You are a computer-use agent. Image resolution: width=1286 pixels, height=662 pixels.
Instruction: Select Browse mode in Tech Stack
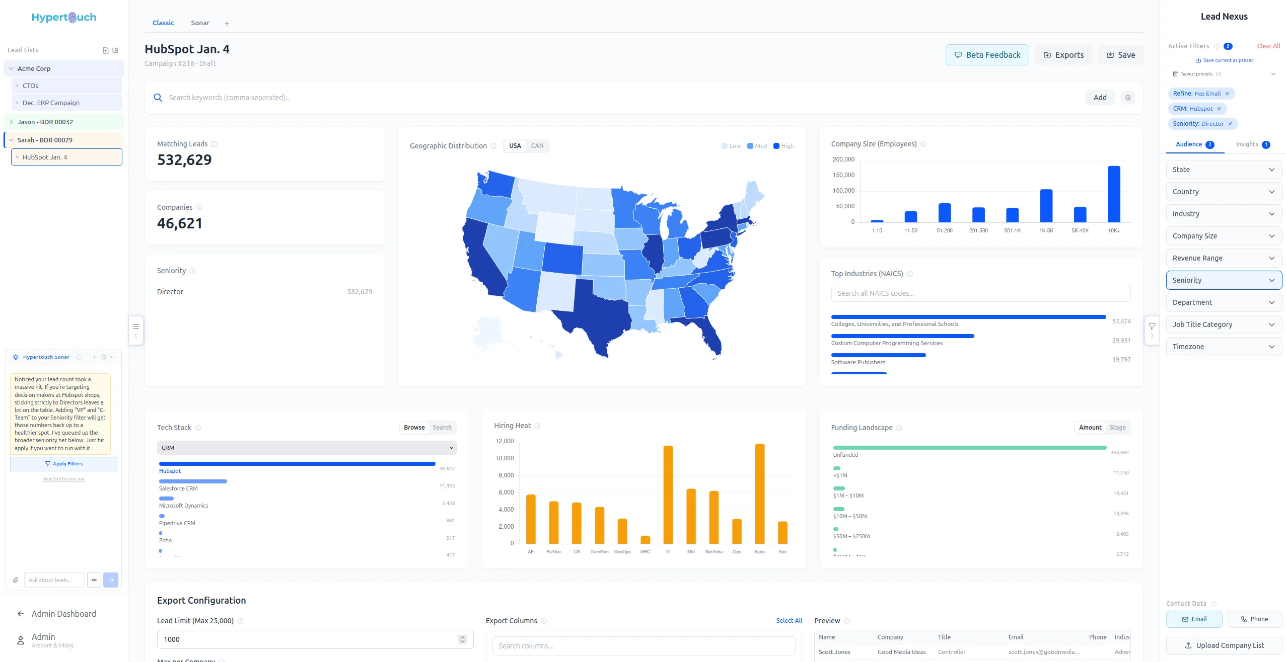(x=414, y=428)
